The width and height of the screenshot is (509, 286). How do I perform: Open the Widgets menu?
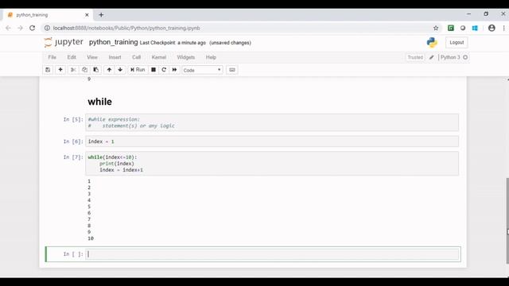(185, 57)
